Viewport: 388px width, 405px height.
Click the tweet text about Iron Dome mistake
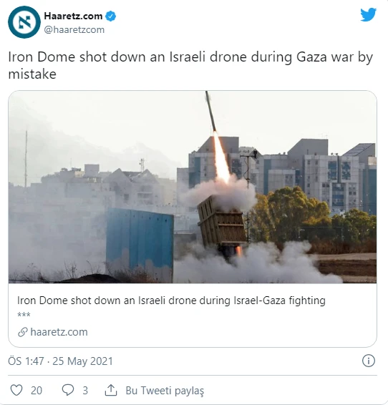[x=190, y=65]
